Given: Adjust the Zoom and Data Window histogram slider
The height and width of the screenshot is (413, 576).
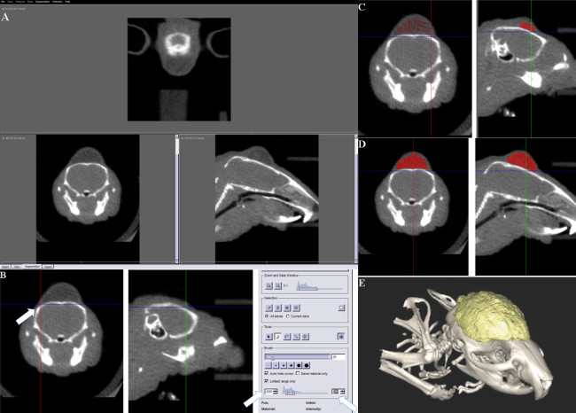Looking at the screenshot, I should click(320, 286).
